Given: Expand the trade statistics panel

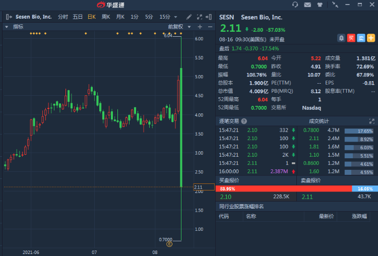Looking at the screenshot, I should [x=372, y=121].
